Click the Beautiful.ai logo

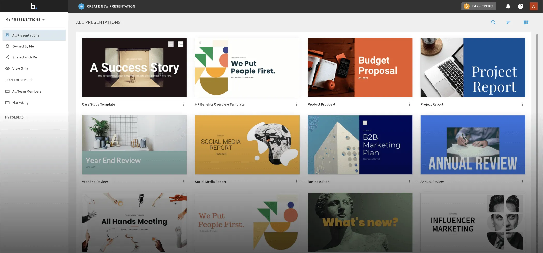[x=34, y=6]
